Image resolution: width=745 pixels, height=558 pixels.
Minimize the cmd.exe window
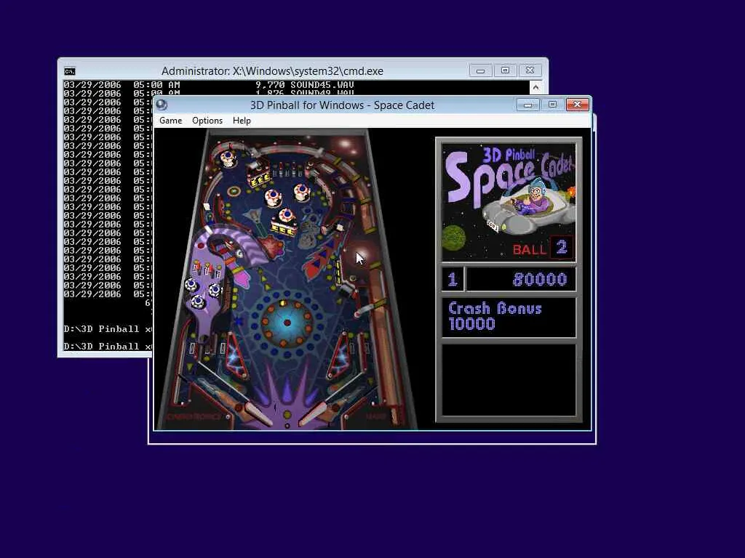point(480,70)
